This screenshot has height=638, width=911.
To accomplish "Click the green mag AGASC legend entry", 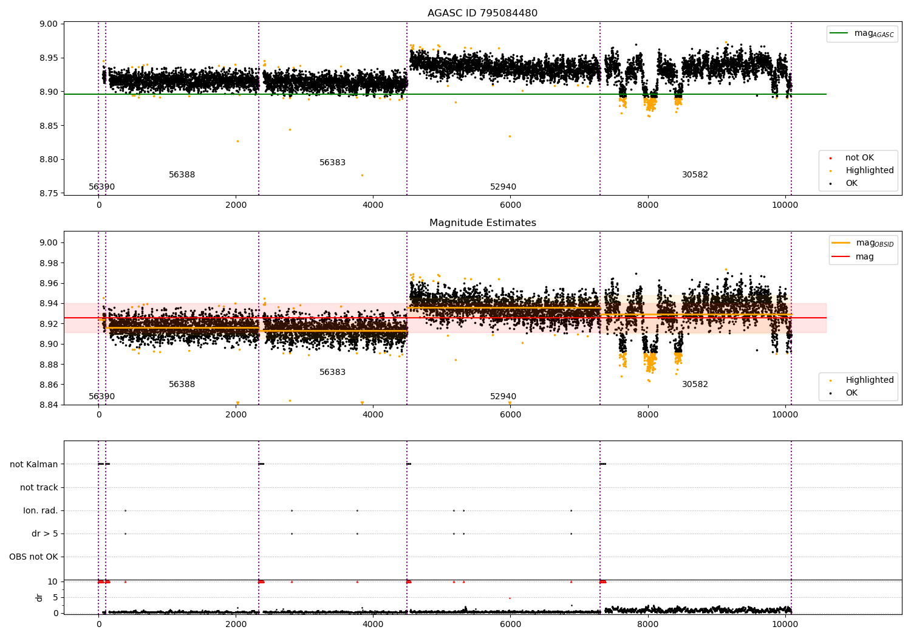I will point(862,33).
